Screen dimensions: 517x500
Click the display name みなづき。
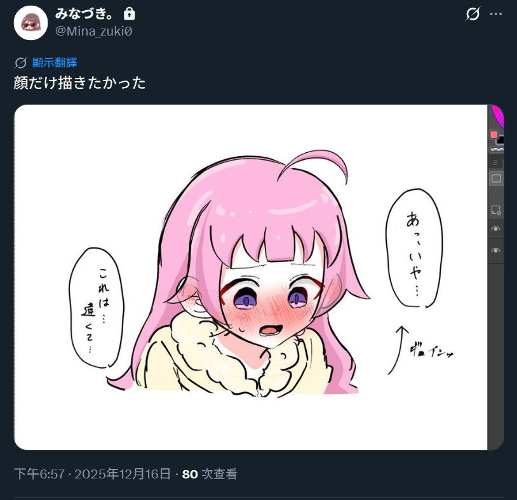(x=84, y=14)
